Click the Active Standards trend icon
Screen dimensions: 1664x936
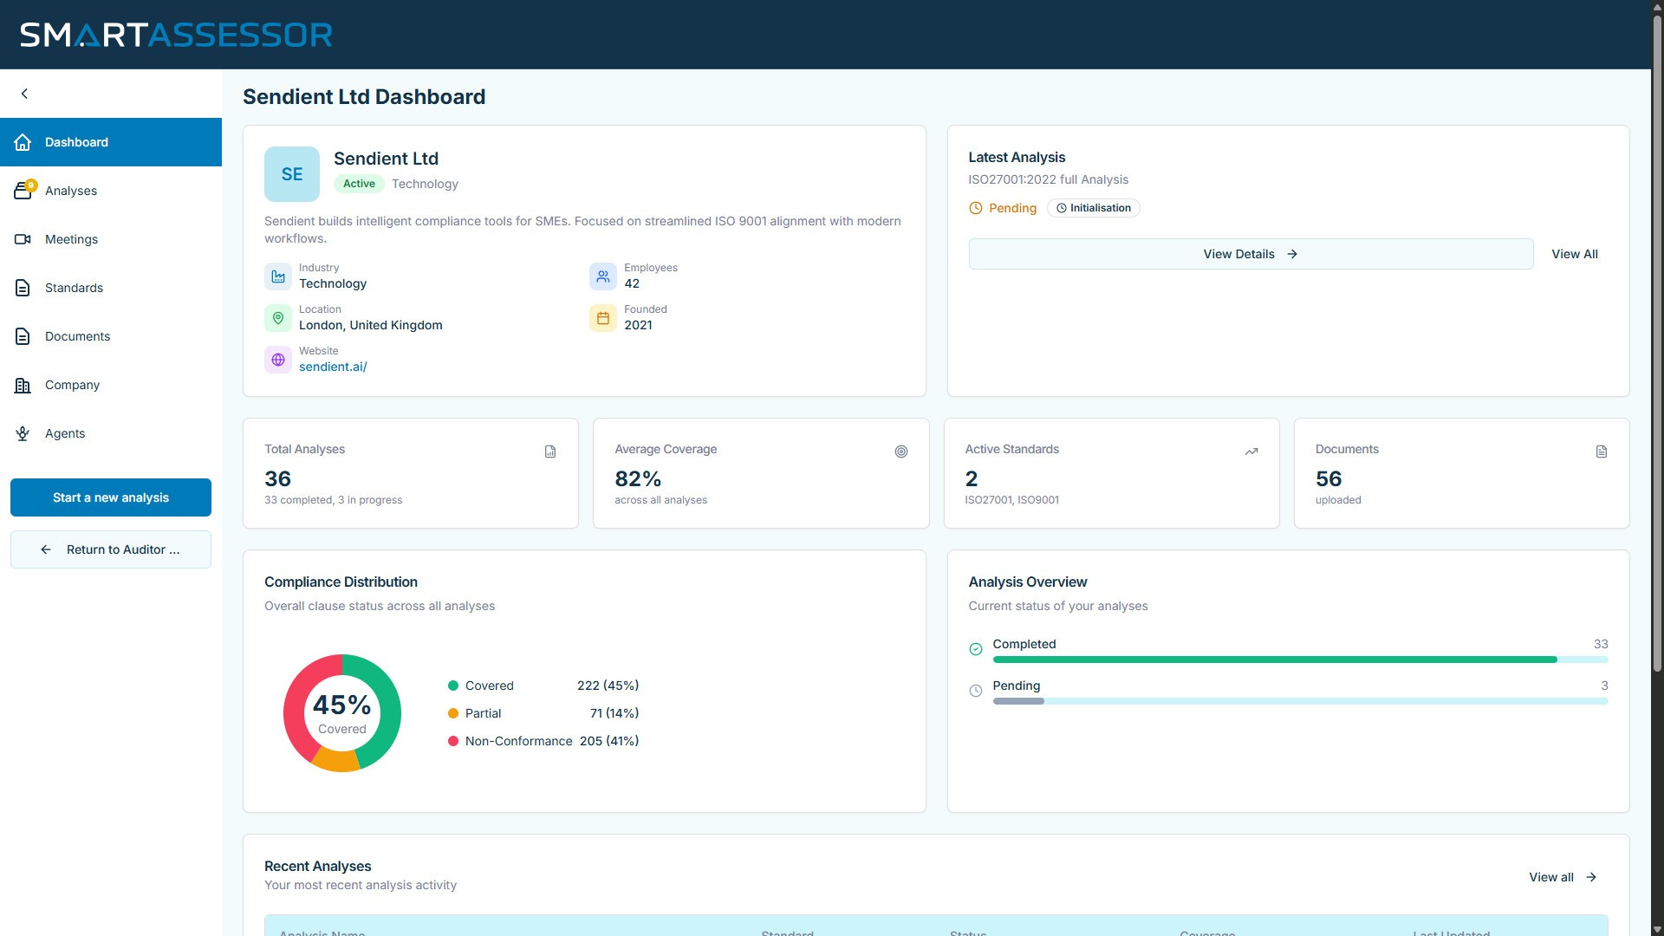point(1251,452)
